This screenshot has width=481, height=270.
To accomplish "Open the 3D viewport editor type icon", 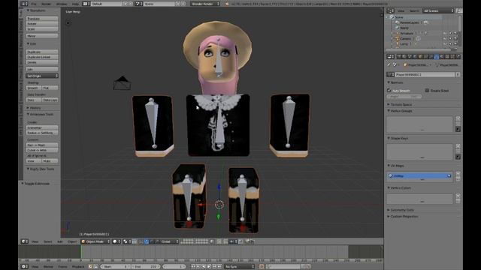I will coord(25,241).
